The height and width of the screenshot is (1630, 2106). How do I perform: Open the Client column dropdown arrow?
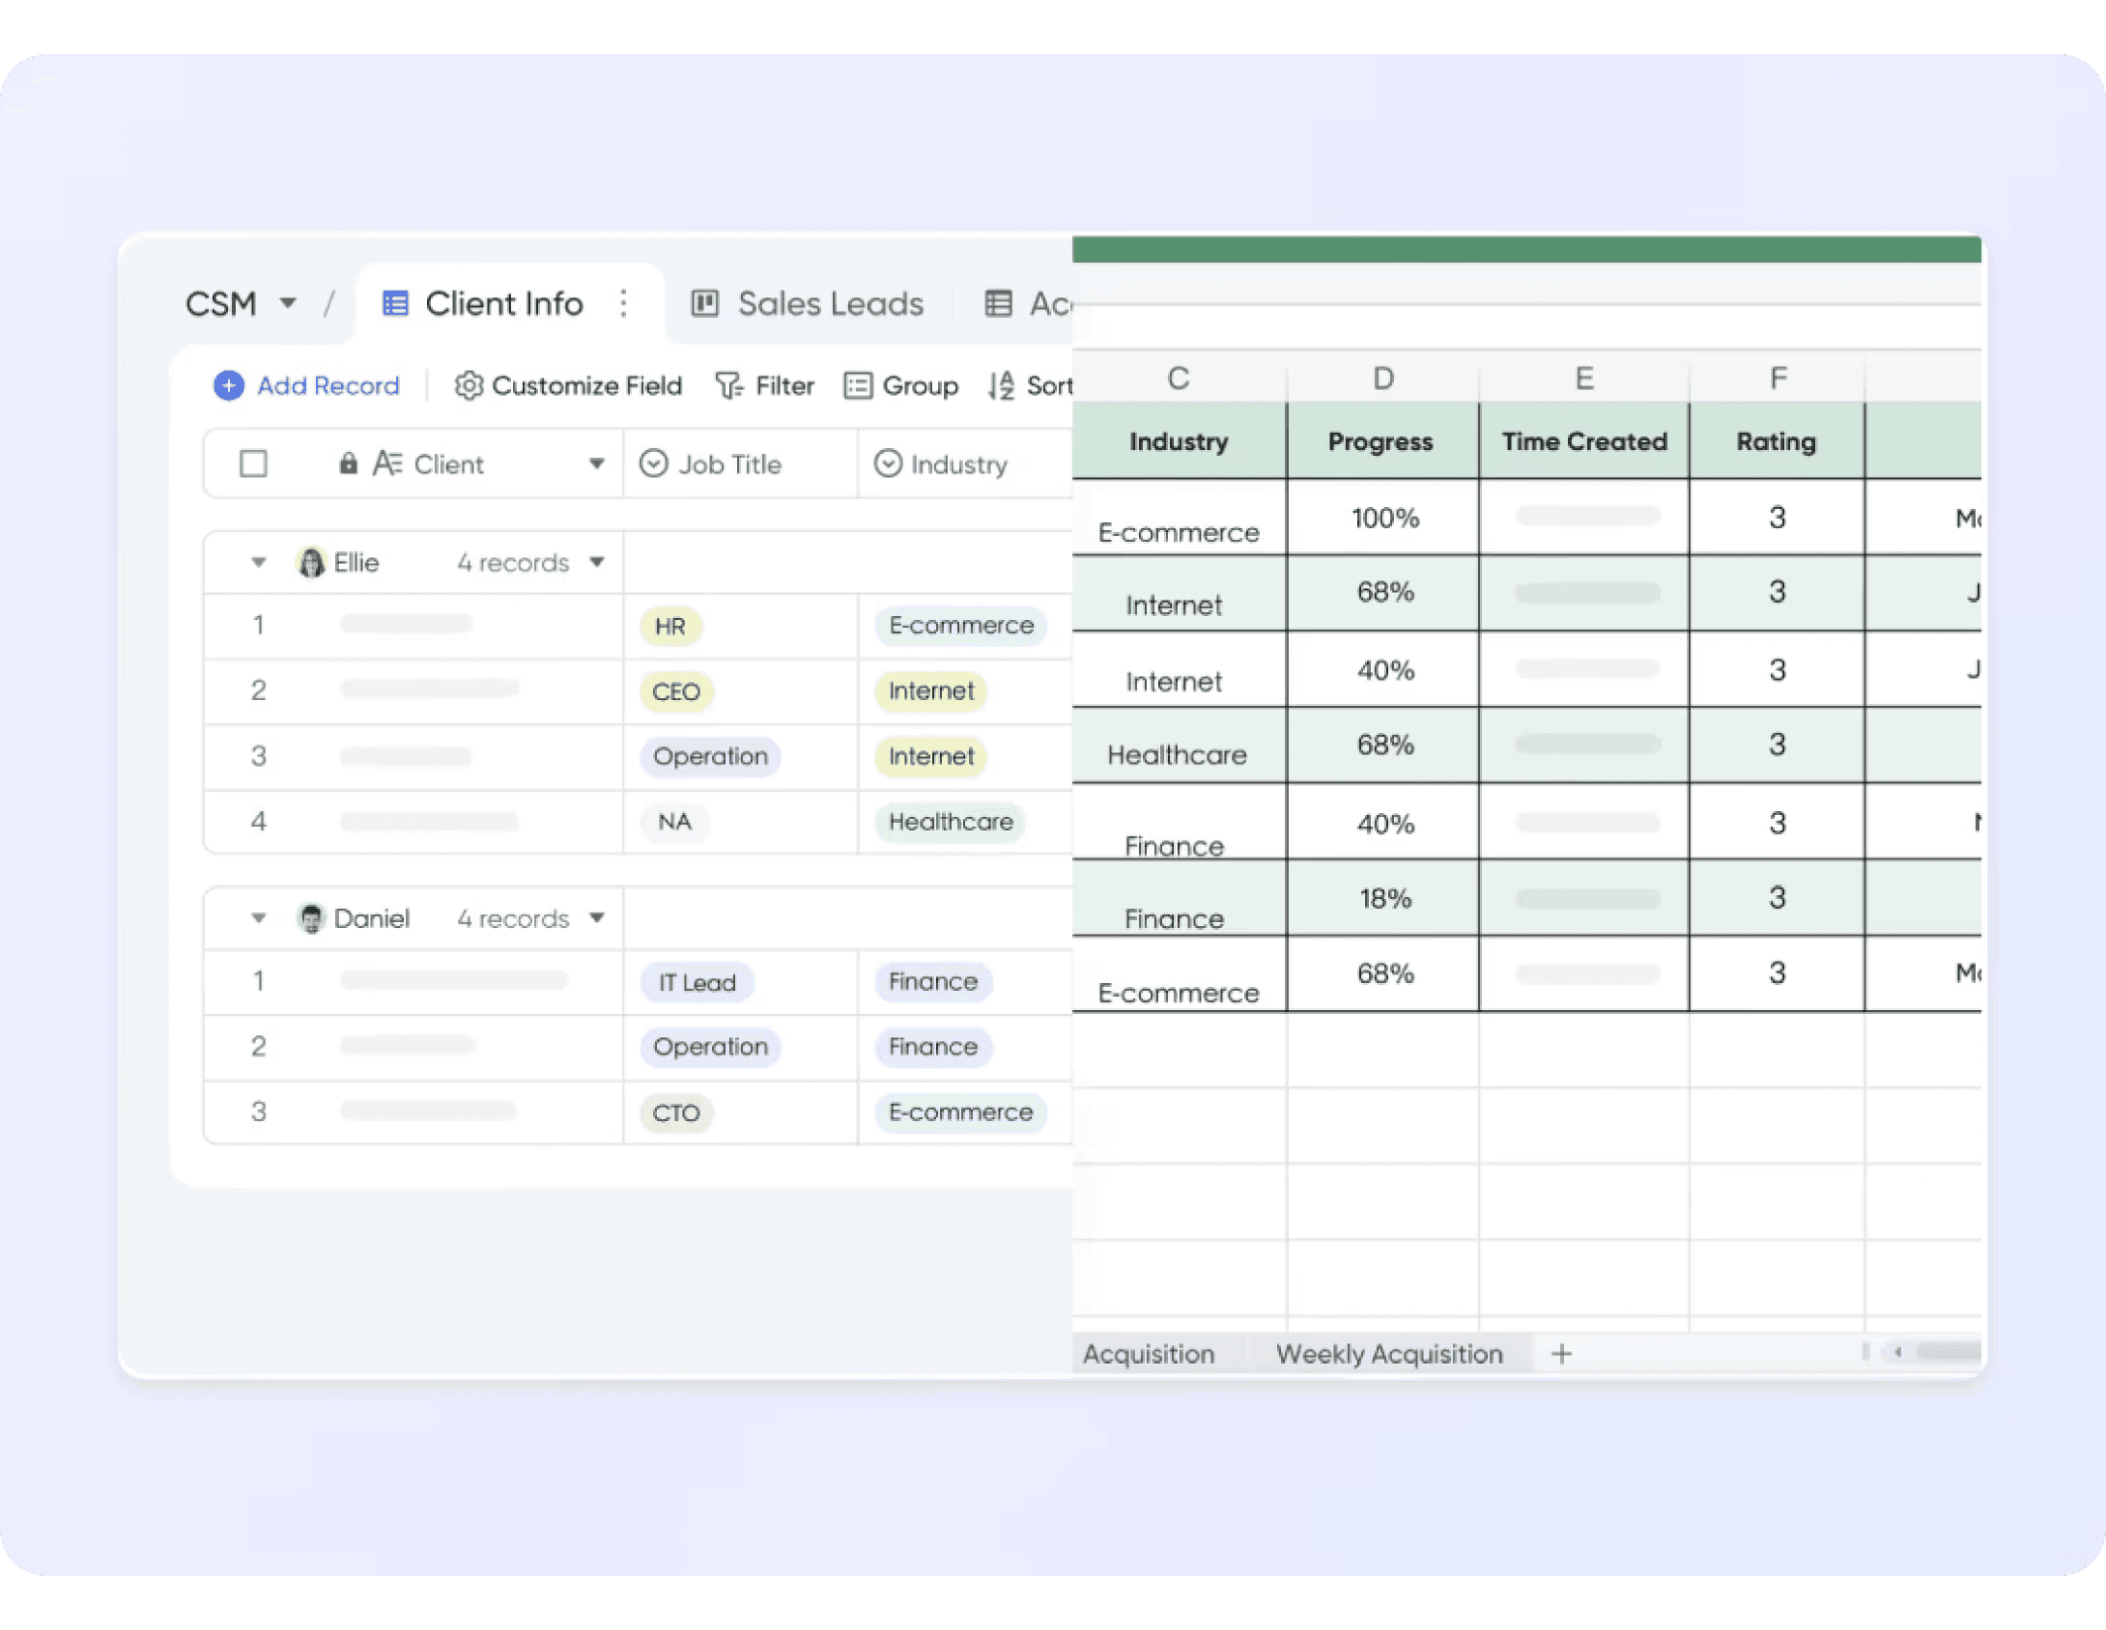tap(597, 464)
